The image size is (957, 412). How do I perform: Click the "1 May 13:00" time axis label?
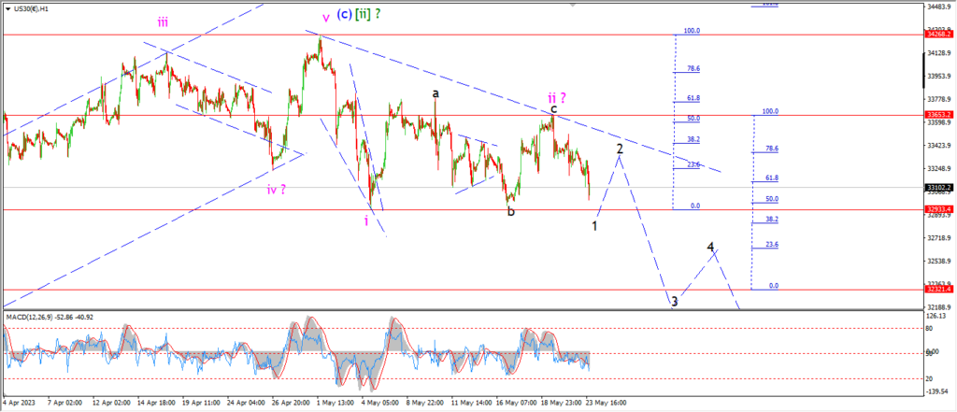pyautogui.click(x=333, y=403)
